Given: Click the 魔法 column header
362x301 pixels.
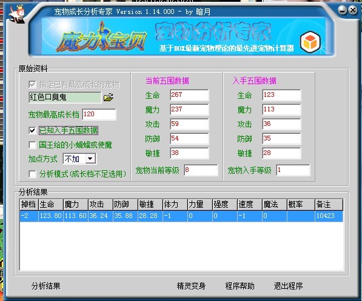Looking at the screenshot, I should (x=275, y=204).
